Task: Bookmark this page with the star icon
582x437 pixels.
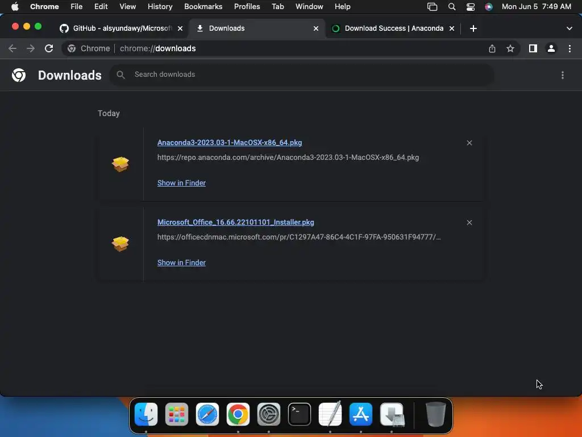Action: (x=510, y=48)
